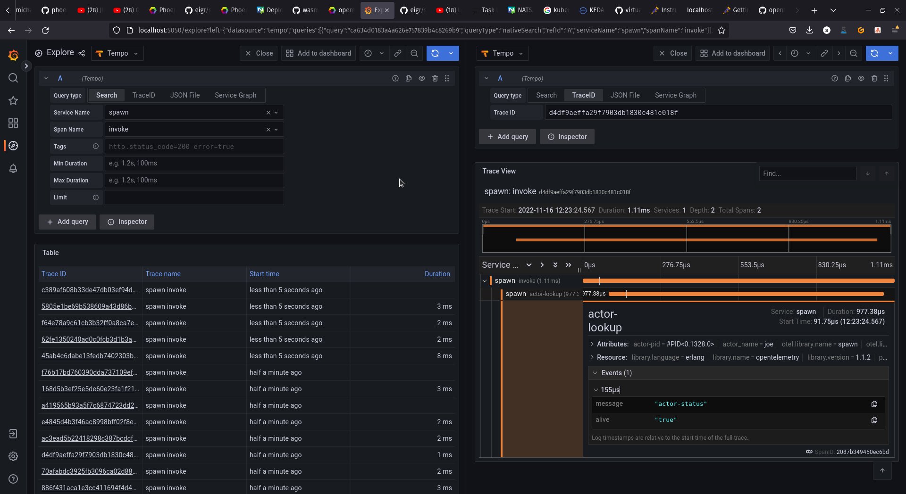Copy the message event value
Image resolution: width=906 pixels, height=494 pixels.
874,404
